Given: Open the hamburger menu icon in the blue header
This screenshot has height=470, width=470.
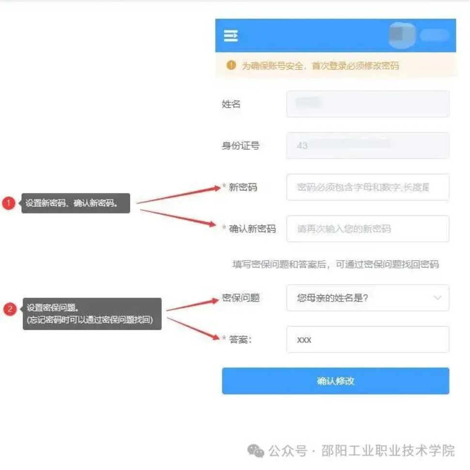Looking at the screenshot, I should [231, 36].
